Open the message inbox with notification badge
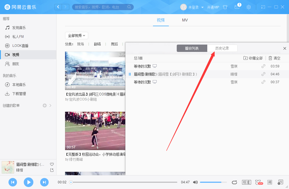The height and width of the screenshot is (189, 289). pyautogui.click(x=237, y=7)
